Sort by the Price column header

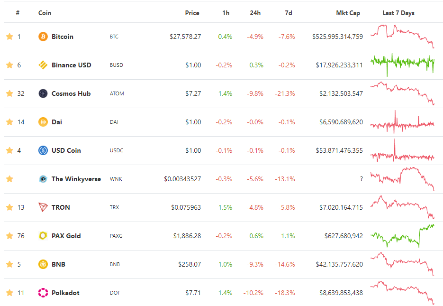pos(192,13)
